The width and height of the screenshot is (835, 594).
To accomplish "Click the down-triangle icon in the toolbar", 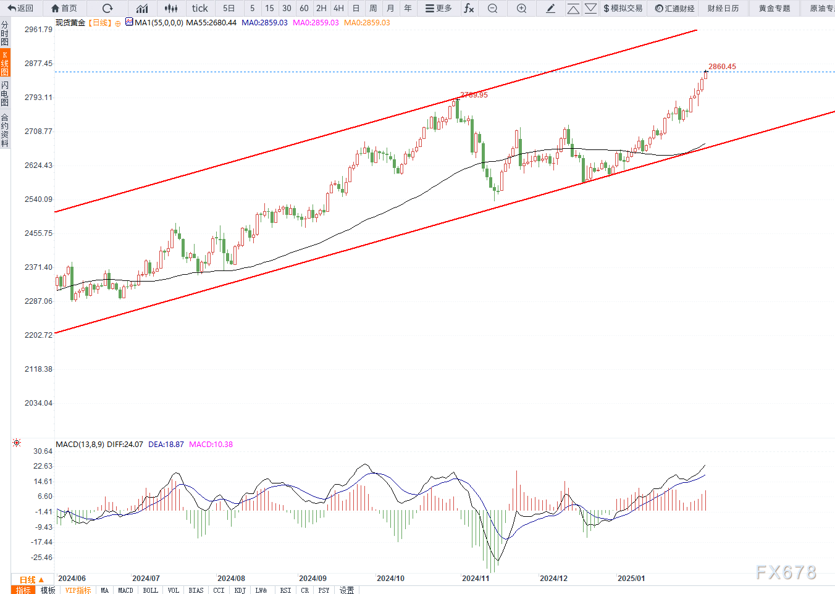I will click(x=590, y=8).
